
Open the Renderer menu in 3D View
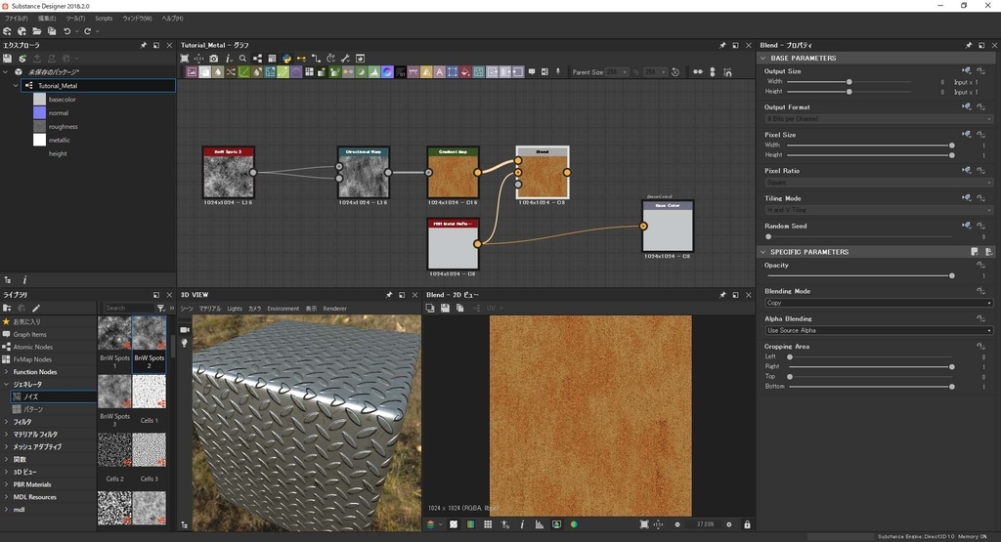pyautogui.click(x=335, y=309)
